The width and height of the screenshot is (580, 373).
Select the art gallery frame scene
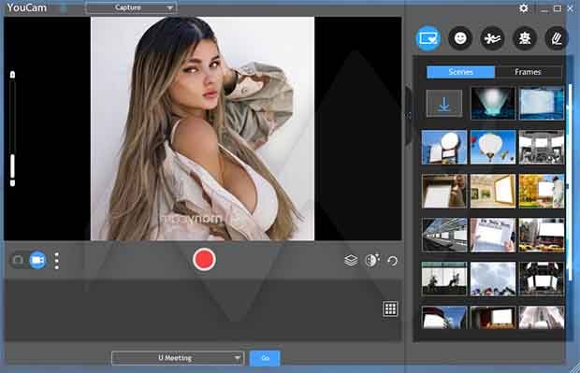pyautogui.click(x=493, y=191)
